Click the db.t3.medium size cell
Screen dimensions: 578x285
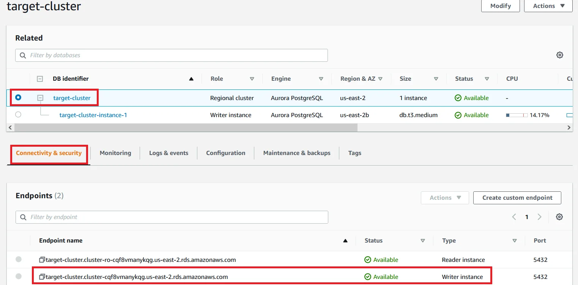click(x=418, y=115)
